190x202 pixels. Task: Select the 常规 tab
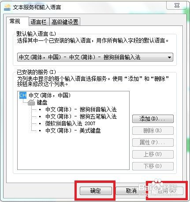[15, 22]
